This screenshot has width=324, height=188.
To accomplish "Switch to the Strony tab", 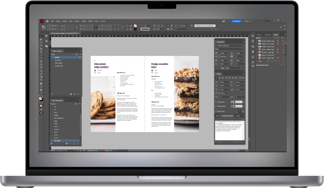I will (259, 35).
